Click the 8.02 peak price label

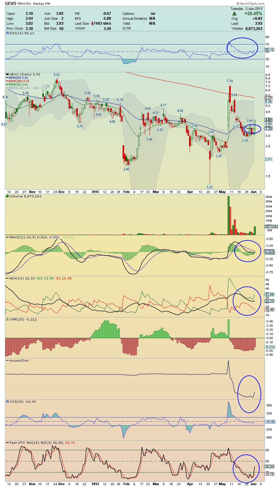[x=57, y=75]
